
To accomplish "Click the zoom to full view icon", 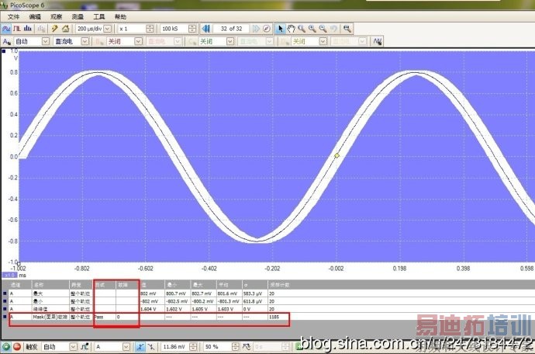I will coord(347,29).
